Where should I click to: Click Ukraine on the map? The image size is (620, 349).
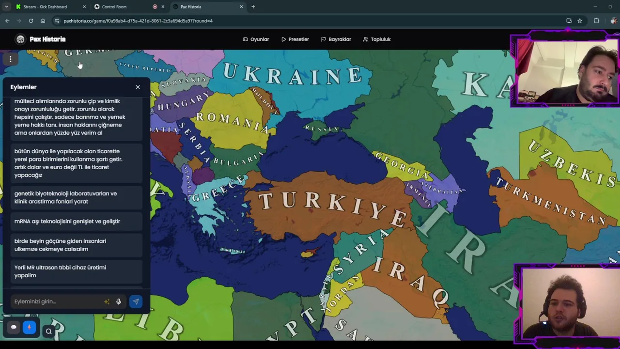[293, 74]
